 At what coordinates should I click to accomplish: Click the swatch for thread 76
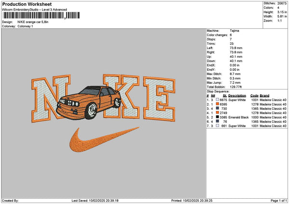pyautogui.click(x=218, y=121)
